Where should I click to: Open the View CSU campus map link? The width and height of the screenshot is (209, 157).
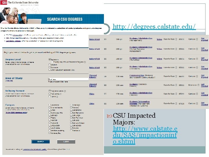point(16,113)
